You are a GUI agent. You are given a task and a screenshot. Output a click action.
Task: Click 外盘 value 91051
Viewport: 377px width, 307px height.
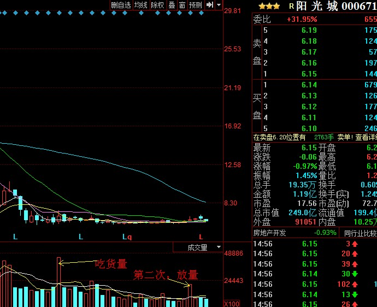pos(305,222)
